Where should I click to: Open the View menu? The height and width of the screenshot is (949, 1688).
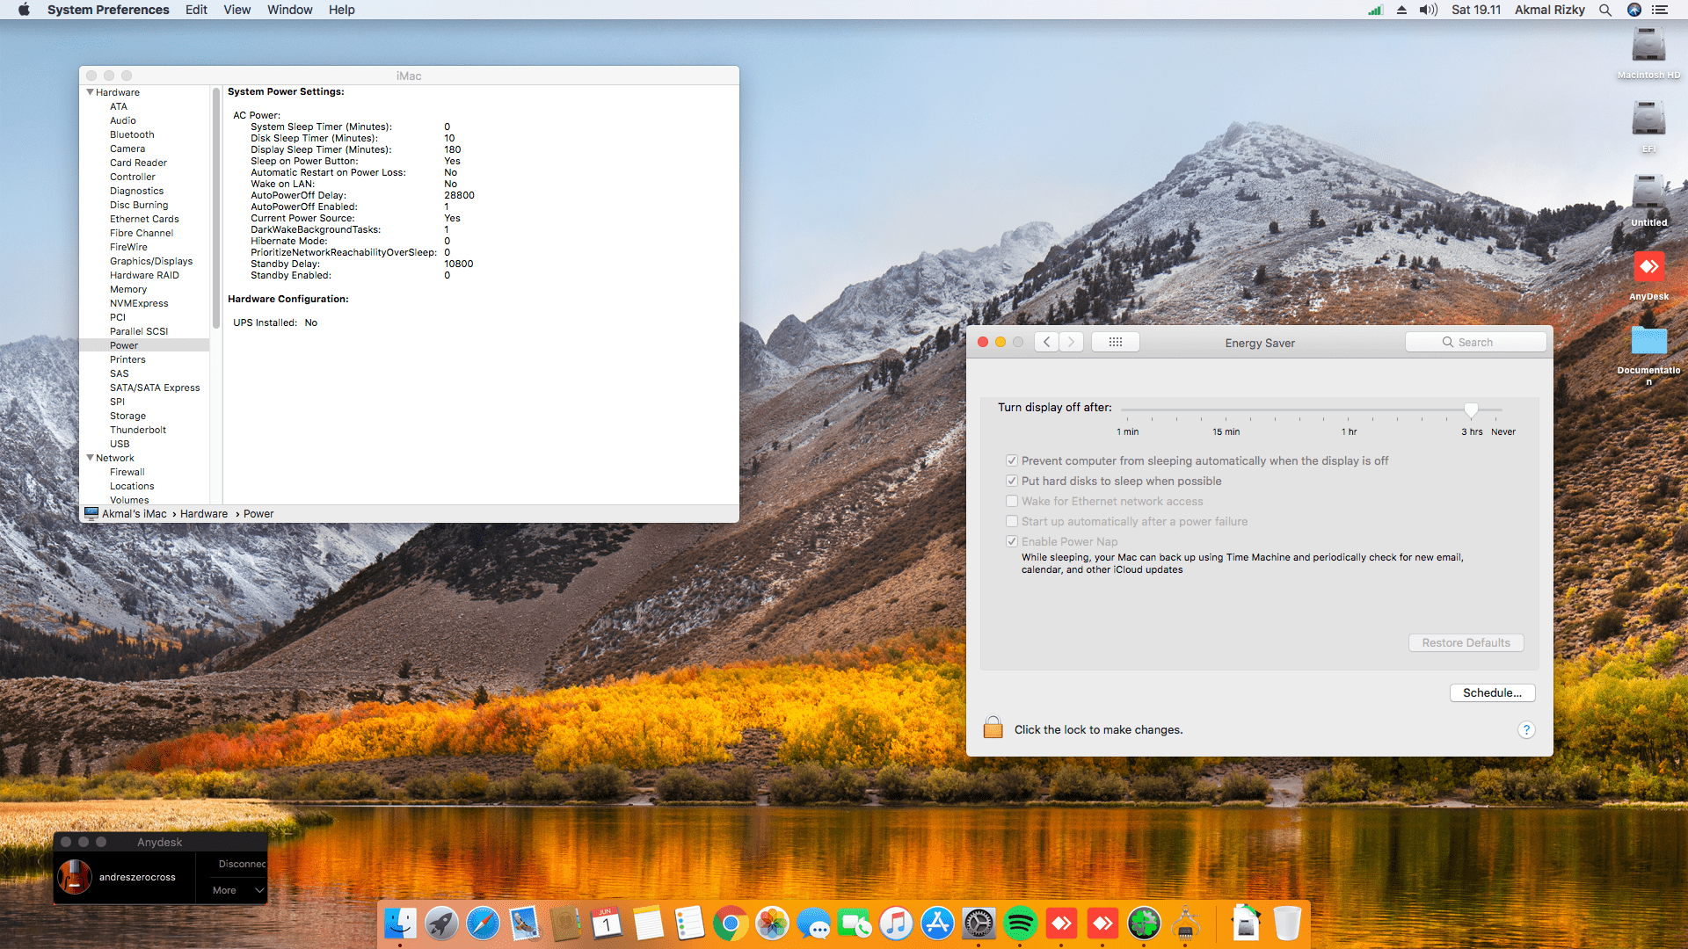[x=236, y=10]
